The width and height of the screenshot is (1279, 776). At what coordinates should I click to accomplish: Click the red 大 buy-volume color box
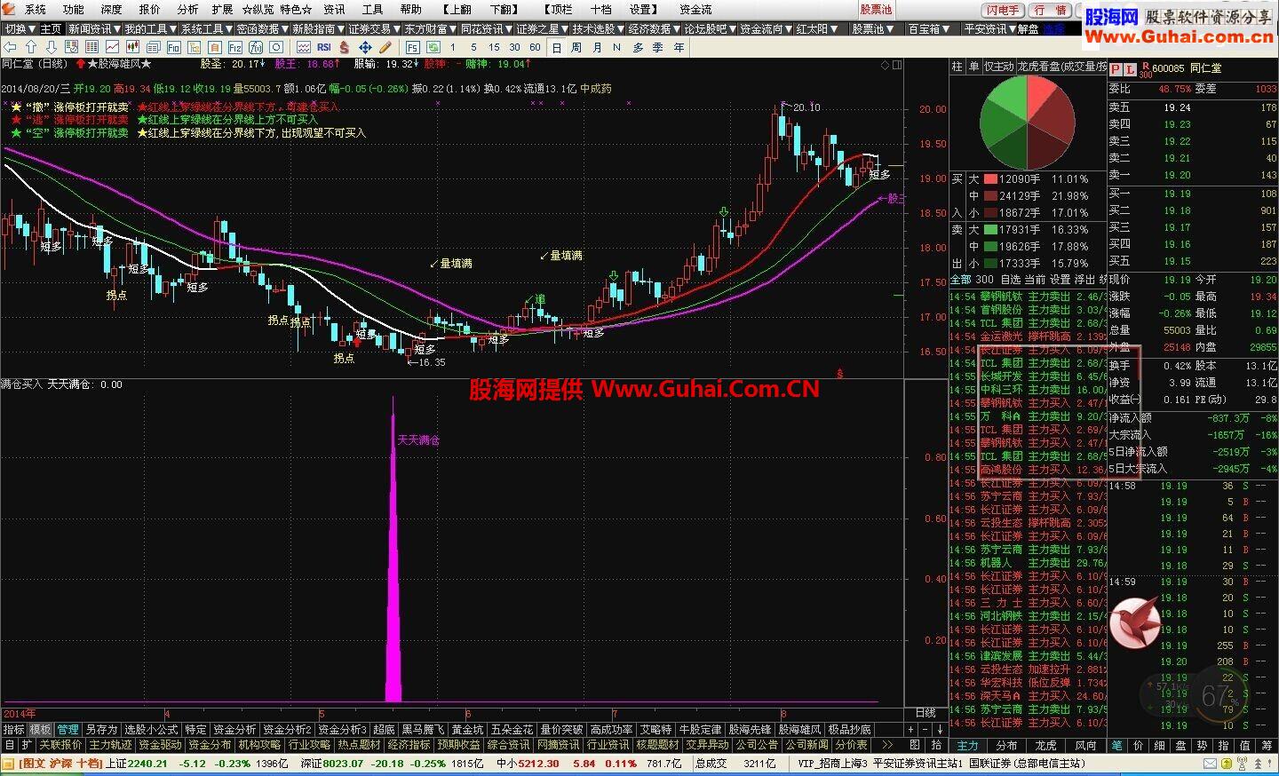[x=991, y=178]
